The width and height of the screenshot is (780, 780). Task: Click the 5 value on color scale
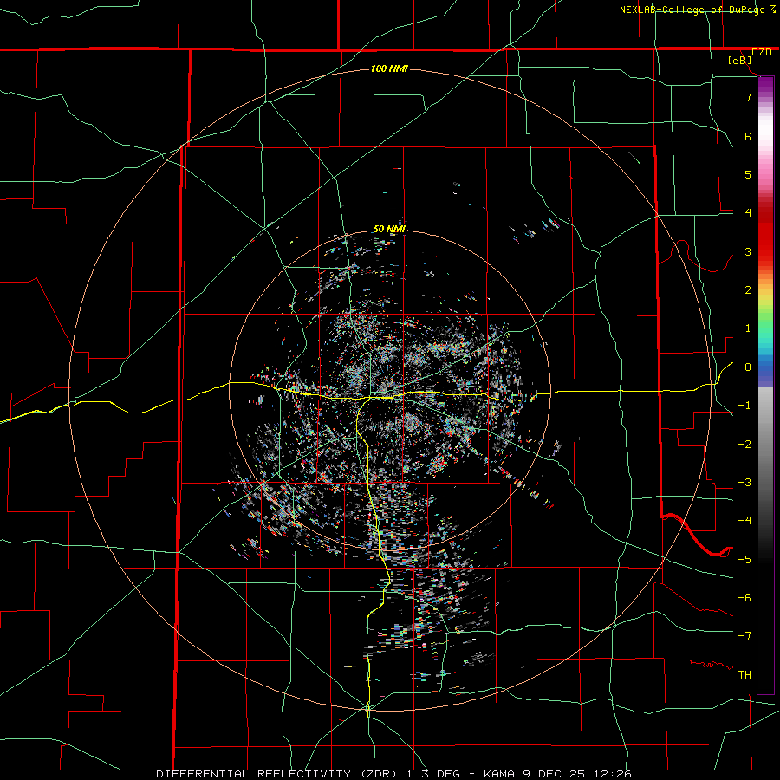coord(748,174)
